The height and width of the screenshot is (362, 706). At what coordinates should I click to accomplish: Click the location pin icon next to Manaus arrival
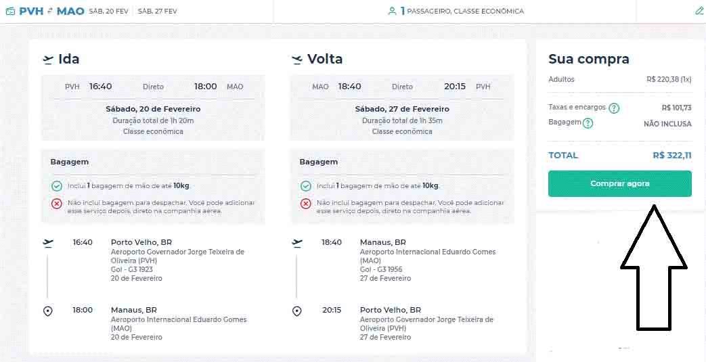click(48, 311)
